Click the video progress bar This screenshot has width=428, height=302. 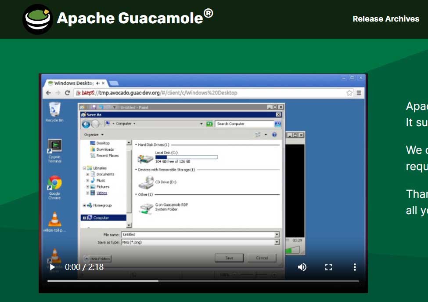click(203, 281)
